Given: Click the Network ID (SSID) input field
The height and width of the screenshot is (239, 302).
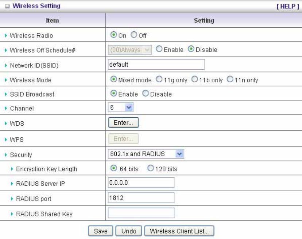Looking at the screenshot, I should point(156,64).
